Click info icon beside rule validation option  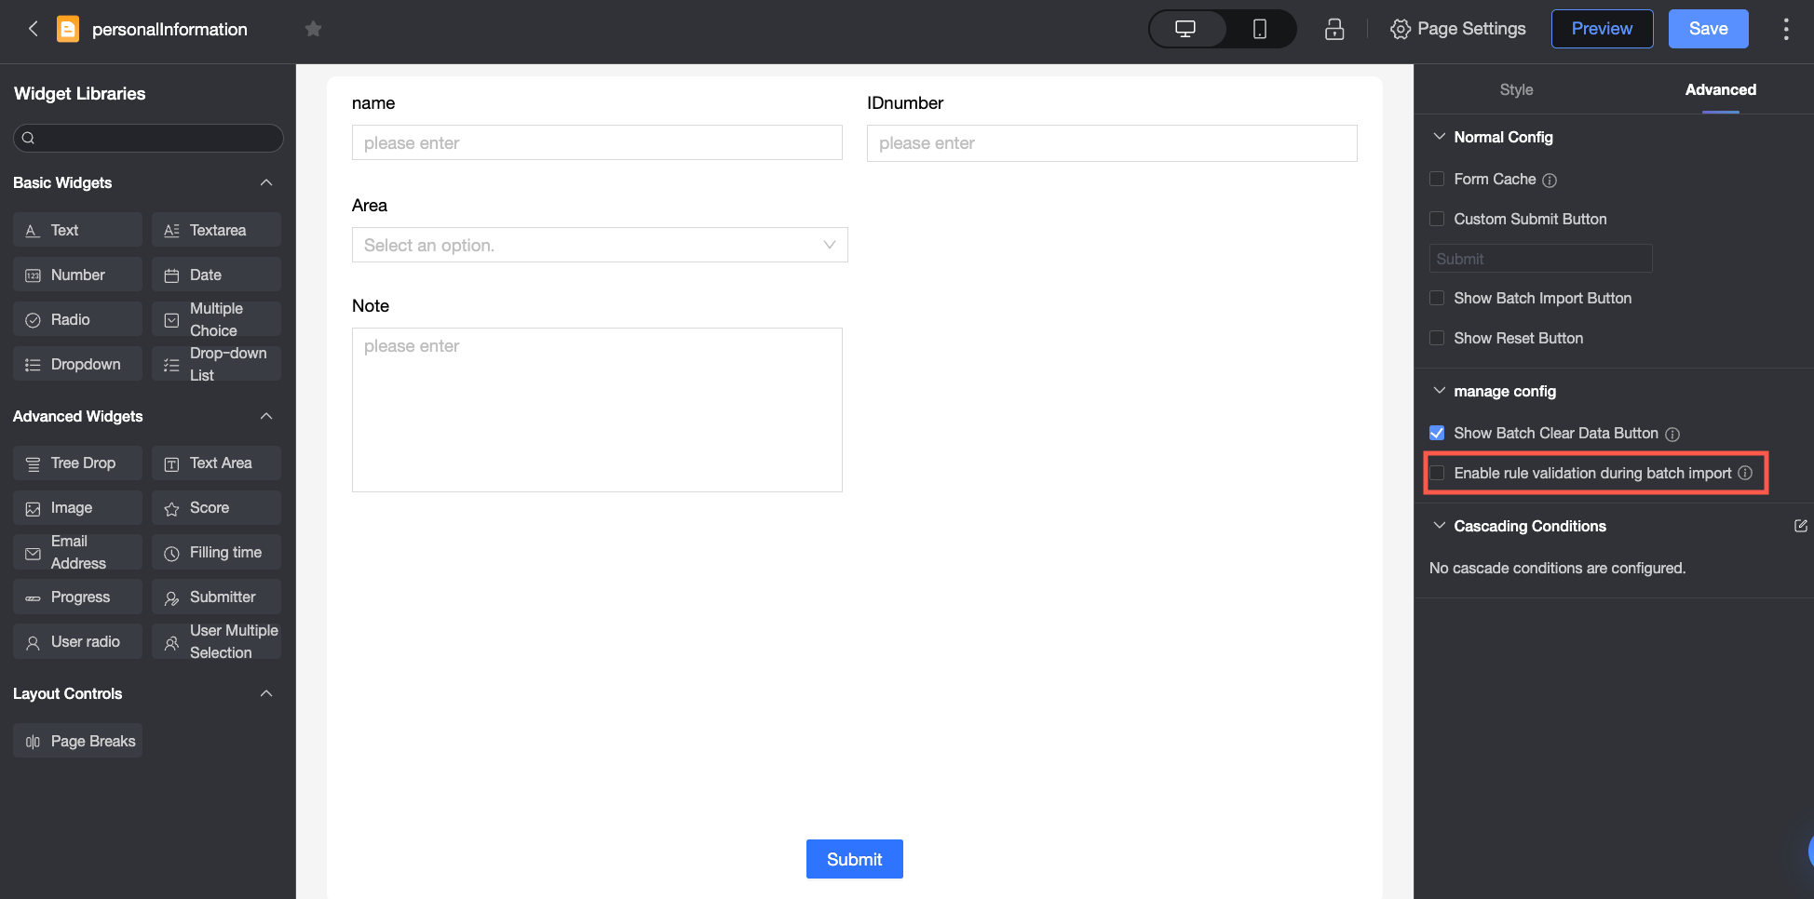click(1745, 473)
